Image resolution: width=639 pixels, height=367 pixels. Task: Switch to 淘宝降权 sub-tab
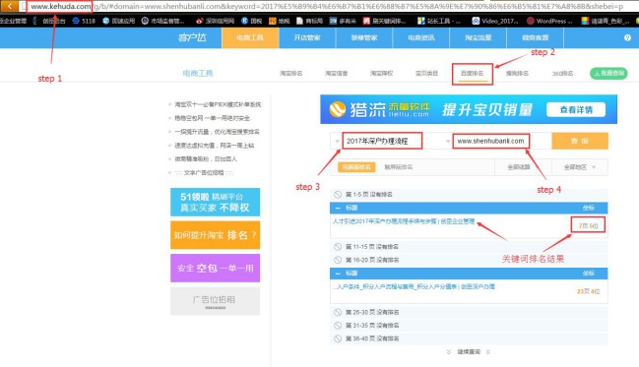click(381, 74)
